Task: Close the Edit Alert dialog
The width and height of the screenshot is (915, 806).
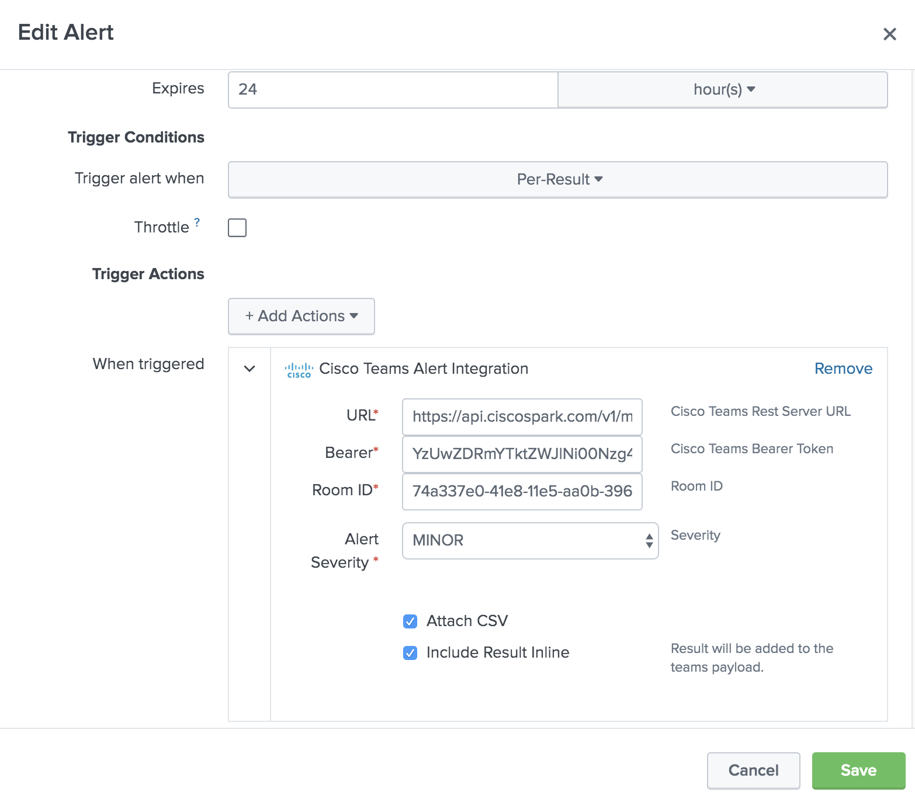Action: 889,34
